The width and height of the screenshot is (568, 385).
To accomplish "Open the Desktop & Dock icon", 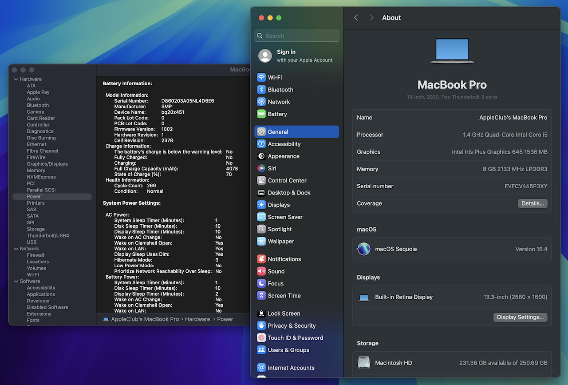I will coord(261,193).
